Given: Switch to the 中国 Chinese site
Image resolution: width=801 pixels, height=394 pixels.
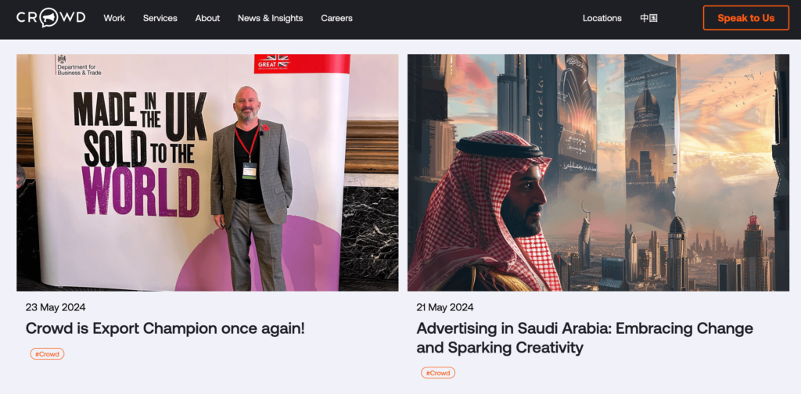Looking at the screenshot, I should [x=648, y=18].
